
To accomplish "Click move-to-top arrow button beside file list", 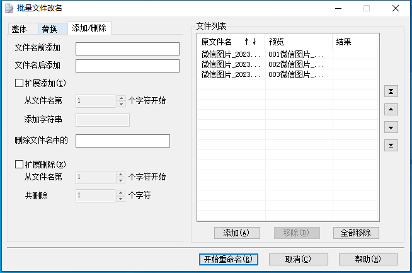I will [x=391, y=91].
